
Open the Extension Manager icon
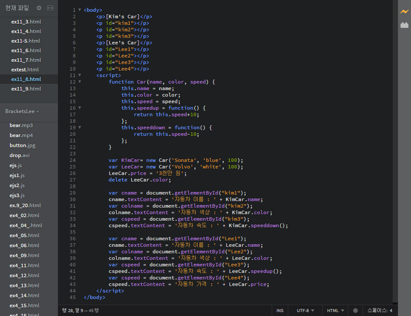coord(404,25)
